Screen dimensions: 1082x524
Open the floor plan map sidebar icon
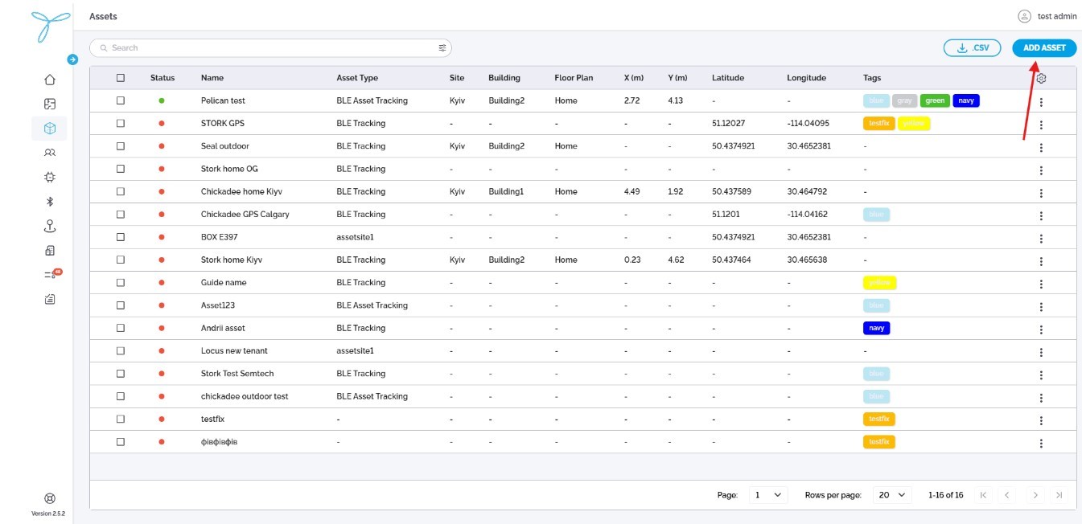pyautogui.click(x=50, y=104)
